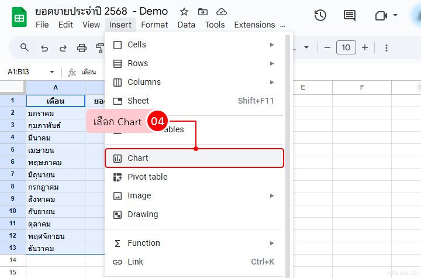Choose Pivot table in Insert menu

click(x=147, y=177)
